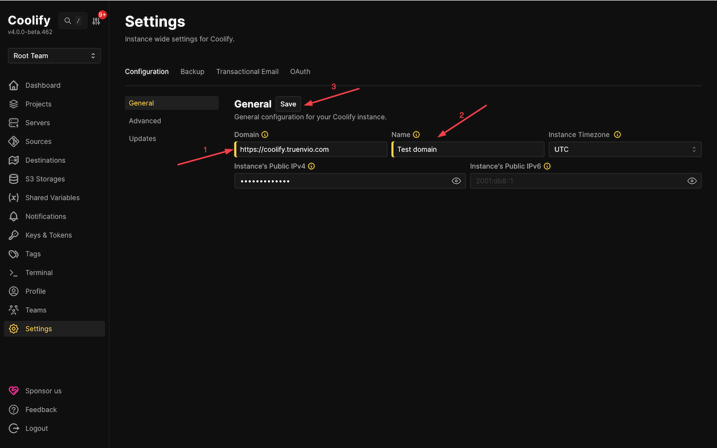Image resolution: width=717 pixels, height=448 pixels.
Task: Switch to the Backup tab
Action: tap(192, 71)
